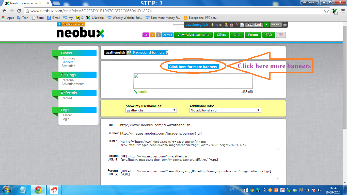Click the banner9.gif Banner URL text
This screenshot has width=347, height=195.
[161, 133]
